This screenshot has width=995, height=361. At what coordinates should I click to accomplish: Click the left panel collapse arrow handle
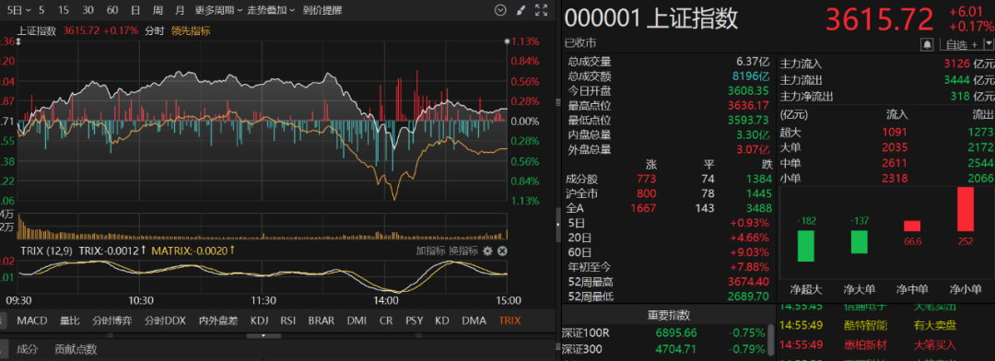(x=557, y=224)
